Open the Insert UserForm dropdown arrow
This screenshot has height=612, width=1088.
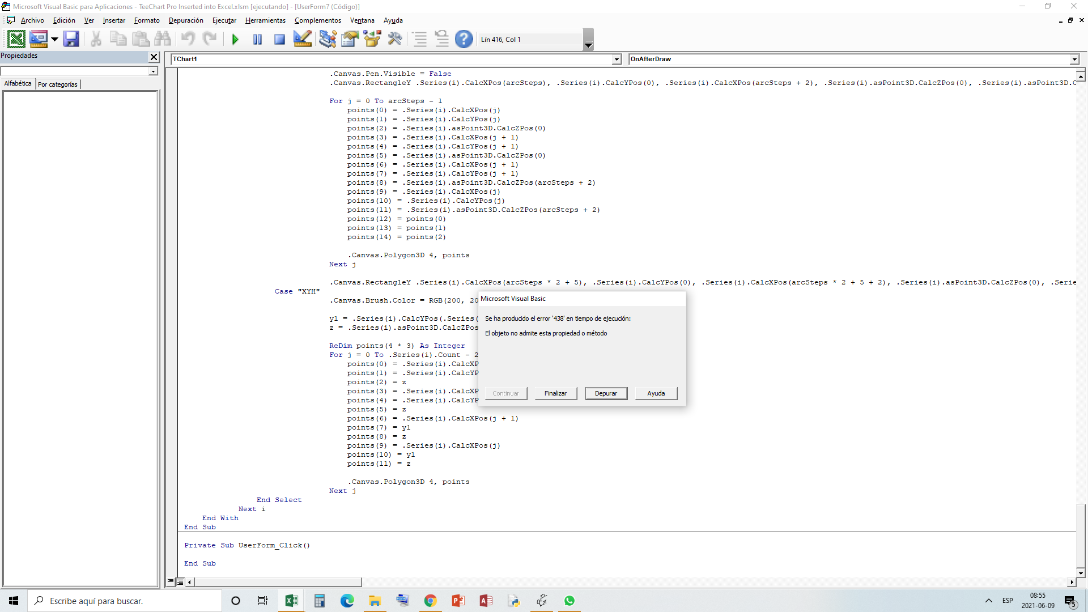[55, 39]
